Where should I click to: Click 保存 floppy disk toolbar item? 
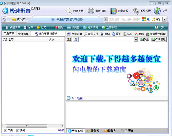(28, 27)
